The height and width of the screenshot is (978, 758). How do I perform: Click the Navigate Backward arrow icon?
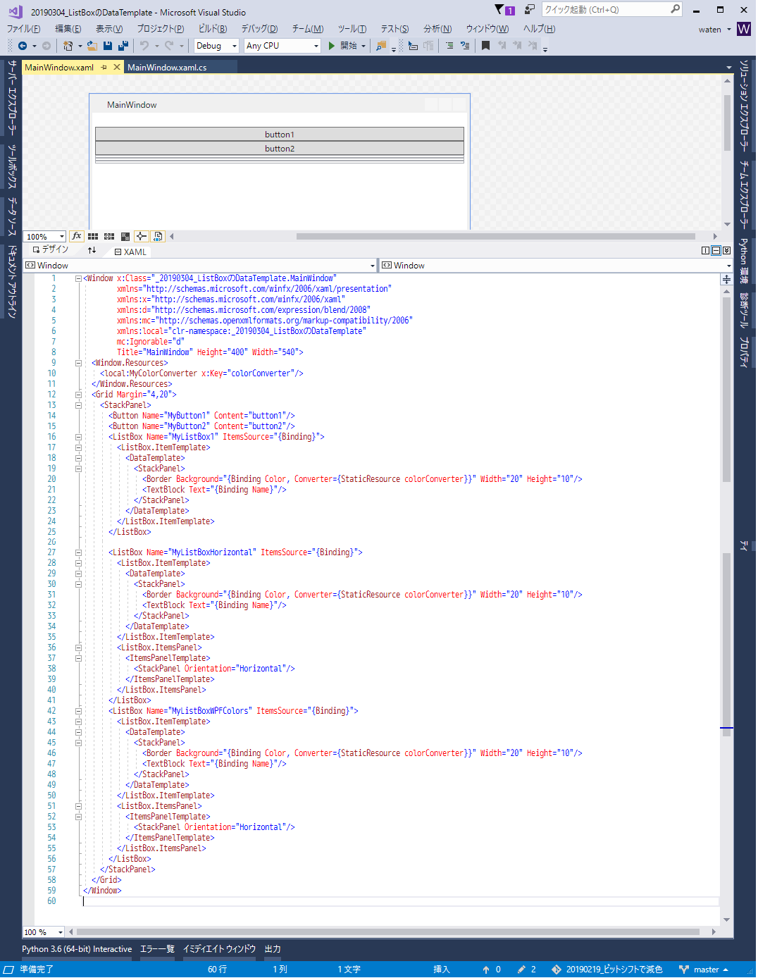(23, 46)
